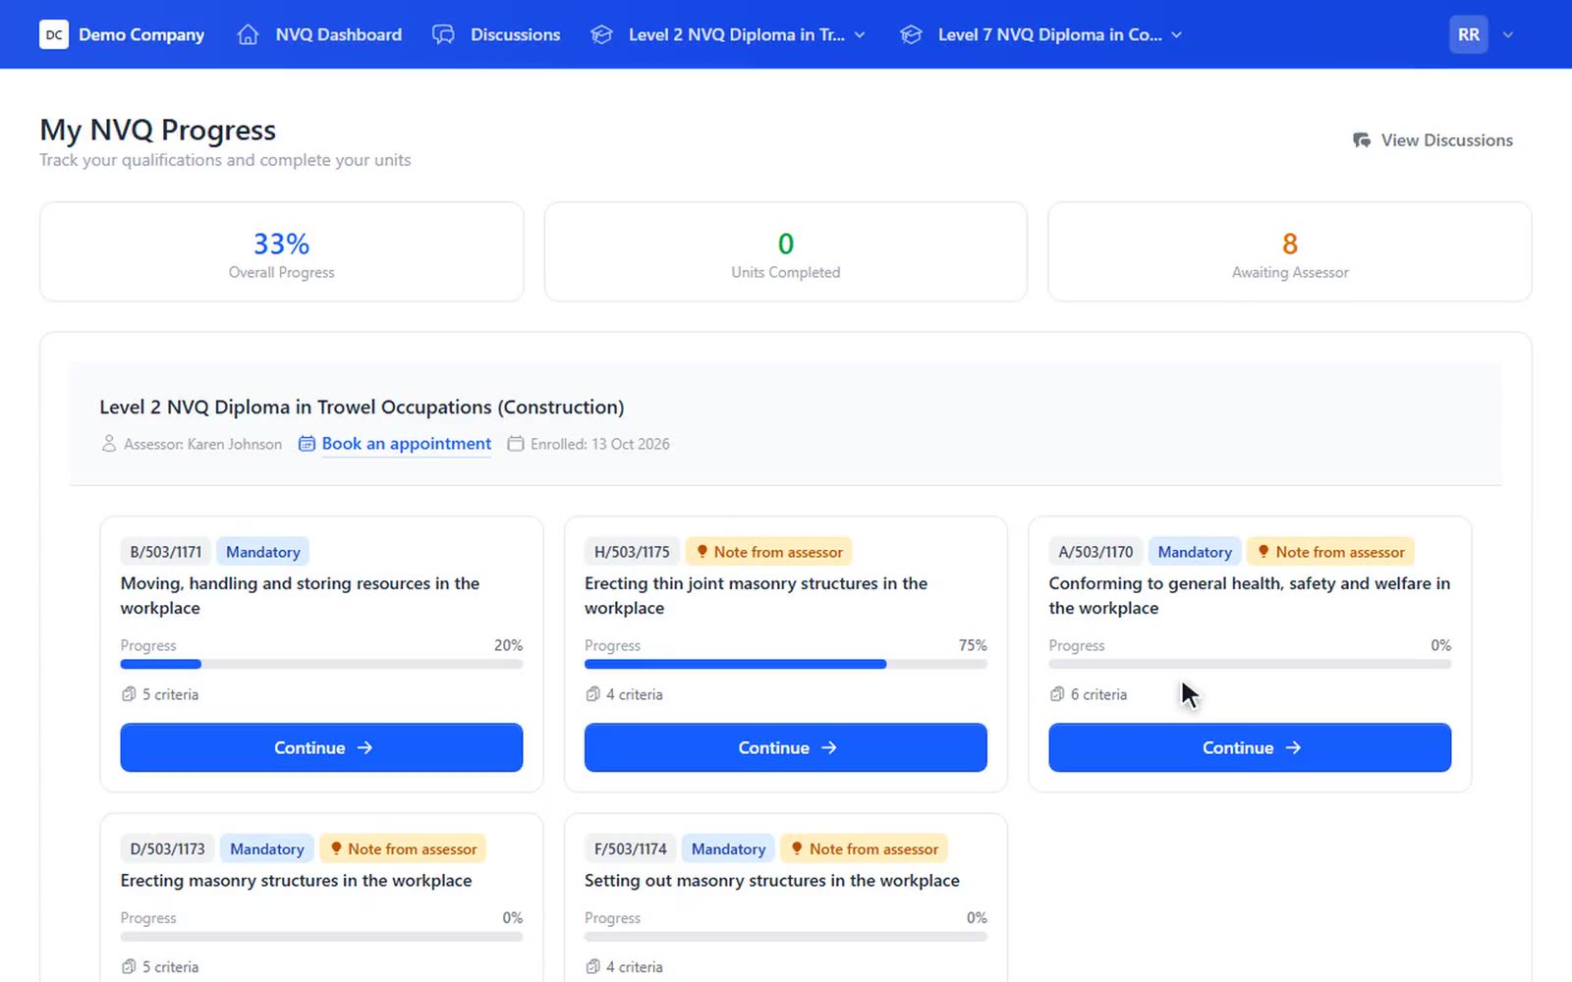Click the criteria icon beside 6 criteria
Image resolution: width=1572 pixels, height=982 pixels.
tap(1057, 694)
